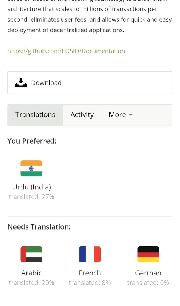Switch to the Translations tab
This screenshot has height=306, width=180.
click(35, 115)
